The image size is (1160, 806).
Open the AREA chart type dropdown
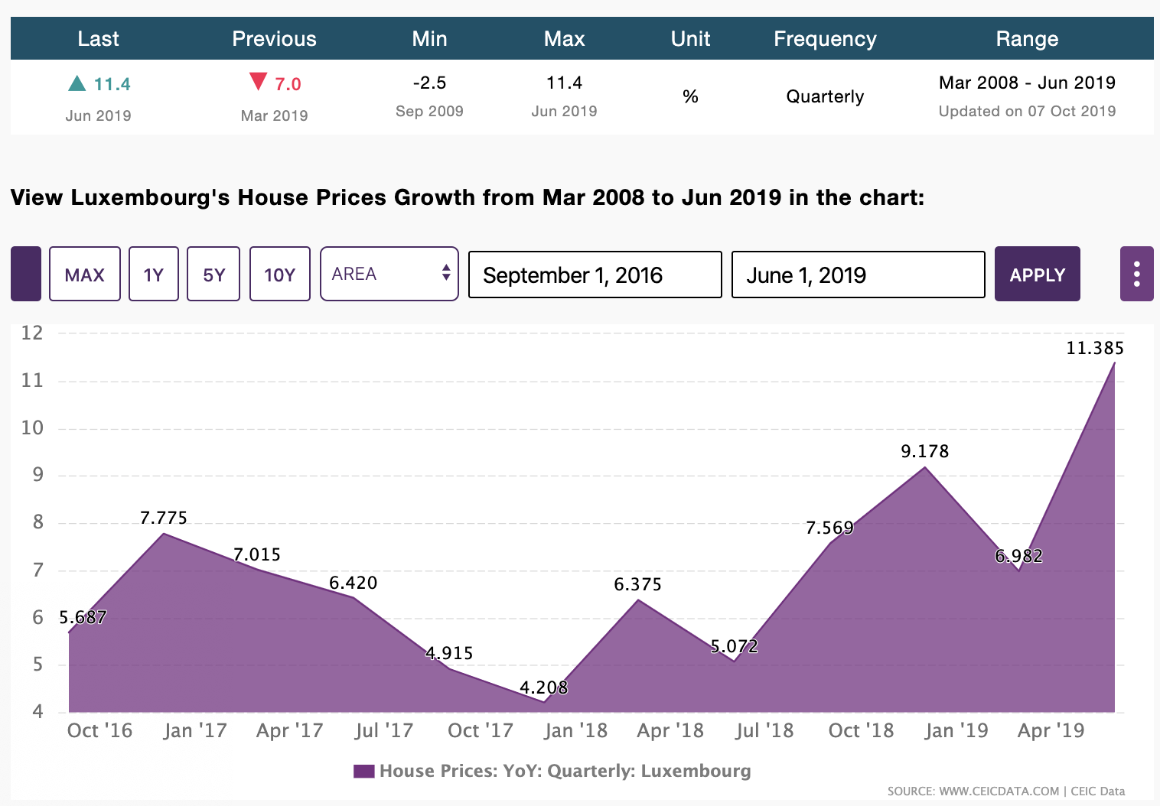click(x=389, y=274)
